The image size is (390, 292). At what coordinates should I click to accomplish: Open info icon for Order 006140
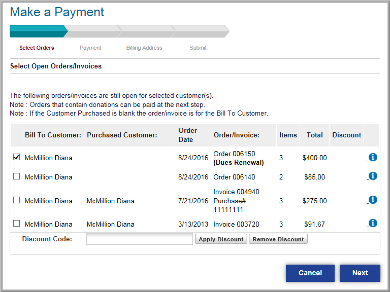[373, 176]
